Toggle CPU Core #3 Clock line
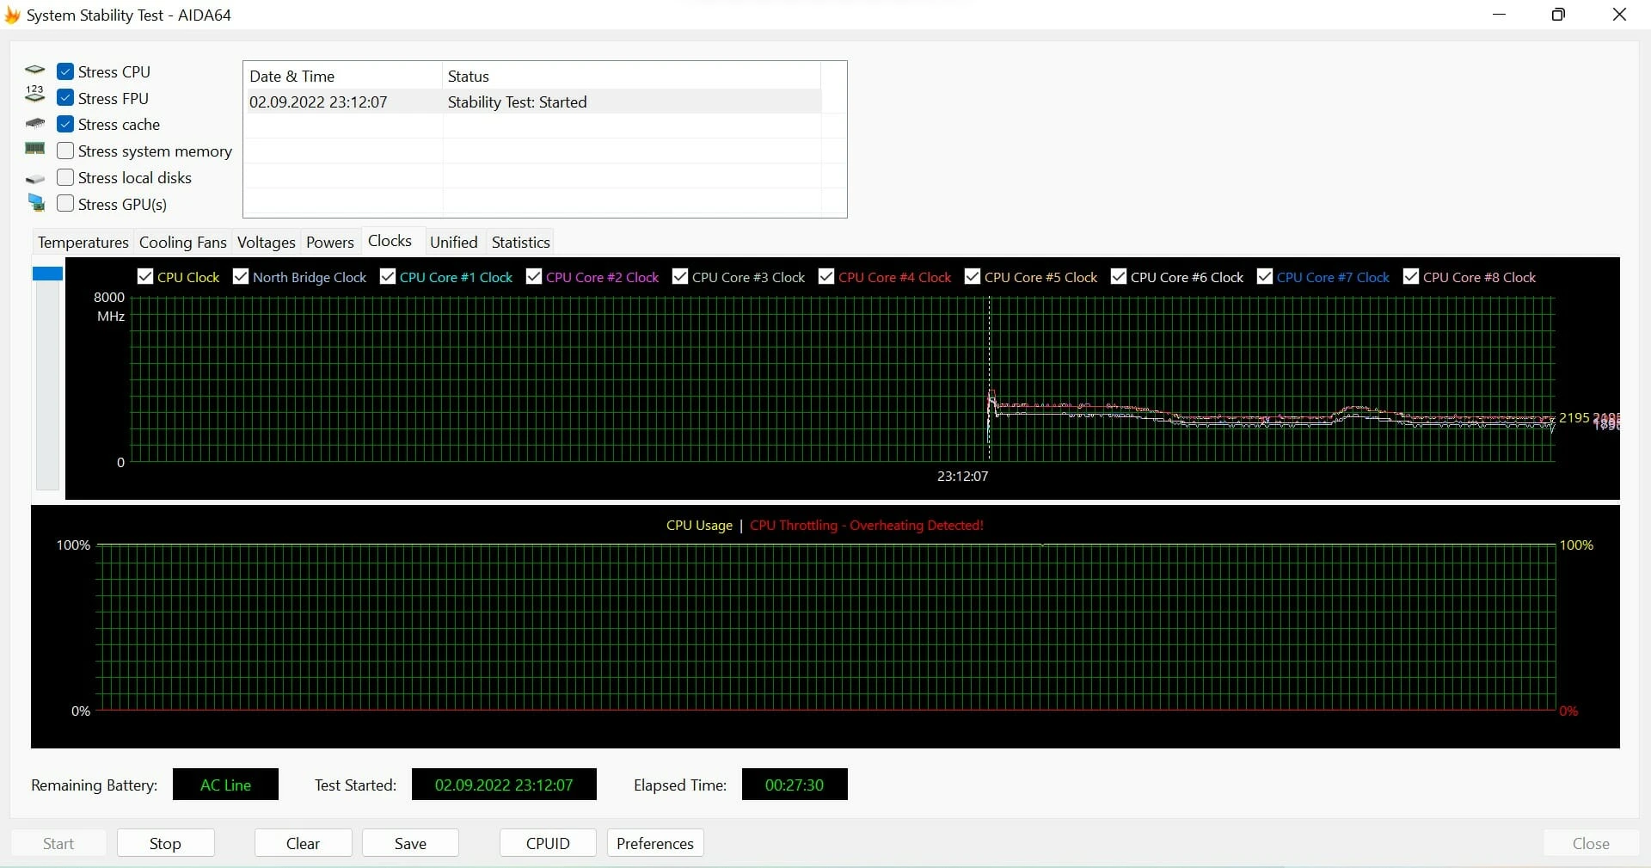This screenshot has height=868, width=1651. pyautogui.click(x=680, y=276)
